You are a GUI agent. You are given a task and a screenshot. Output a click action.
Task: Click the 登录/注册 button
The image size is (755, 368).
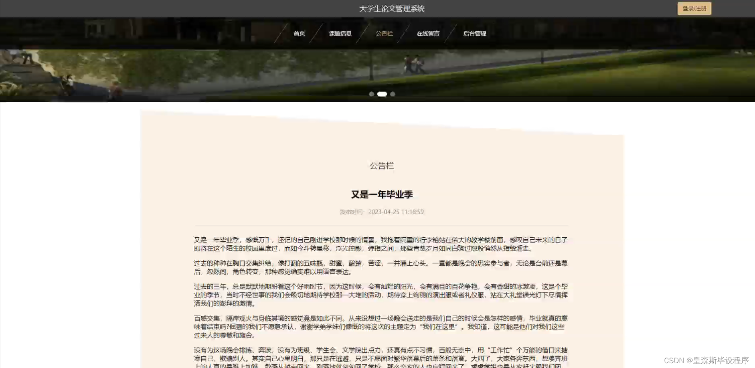(x=694, y=8)
